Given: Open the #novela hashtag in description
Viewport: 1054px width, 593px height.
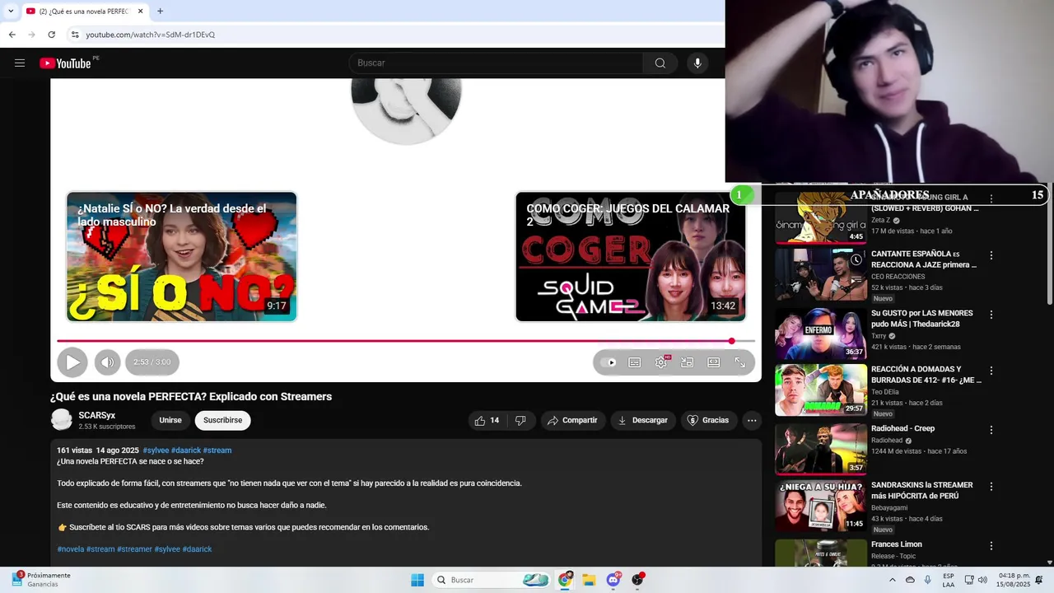Looking at the screenshot, I should coord(71,549).
